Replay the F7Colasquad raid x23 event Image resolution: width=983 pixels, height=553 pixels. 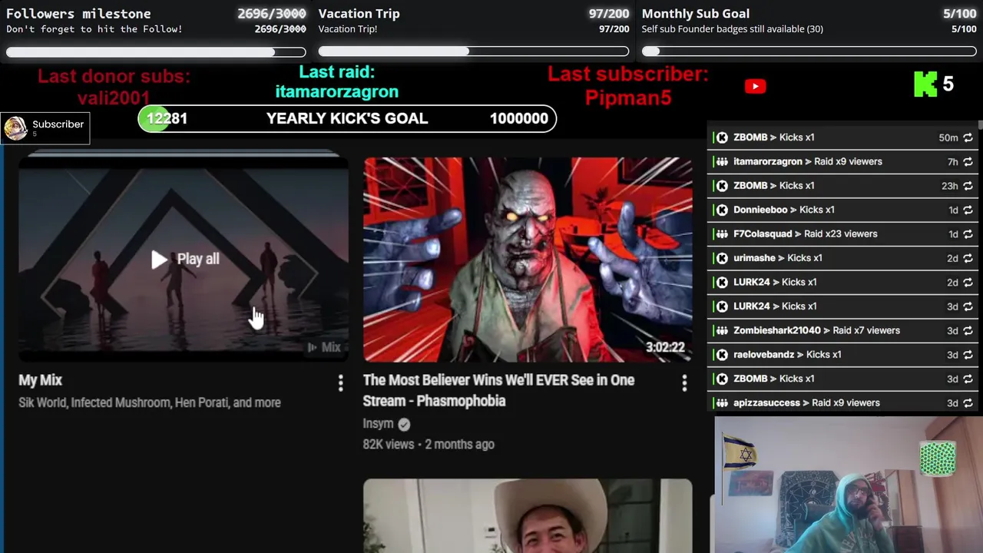tap(968, 234)
